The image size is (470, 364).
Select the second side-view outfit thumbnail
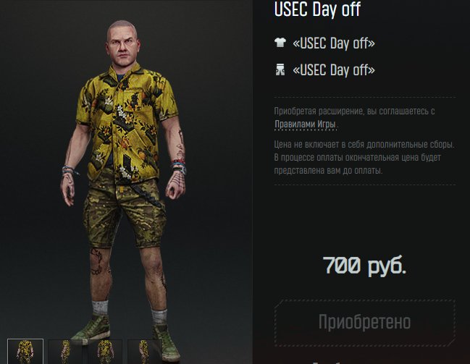(65, 352)
